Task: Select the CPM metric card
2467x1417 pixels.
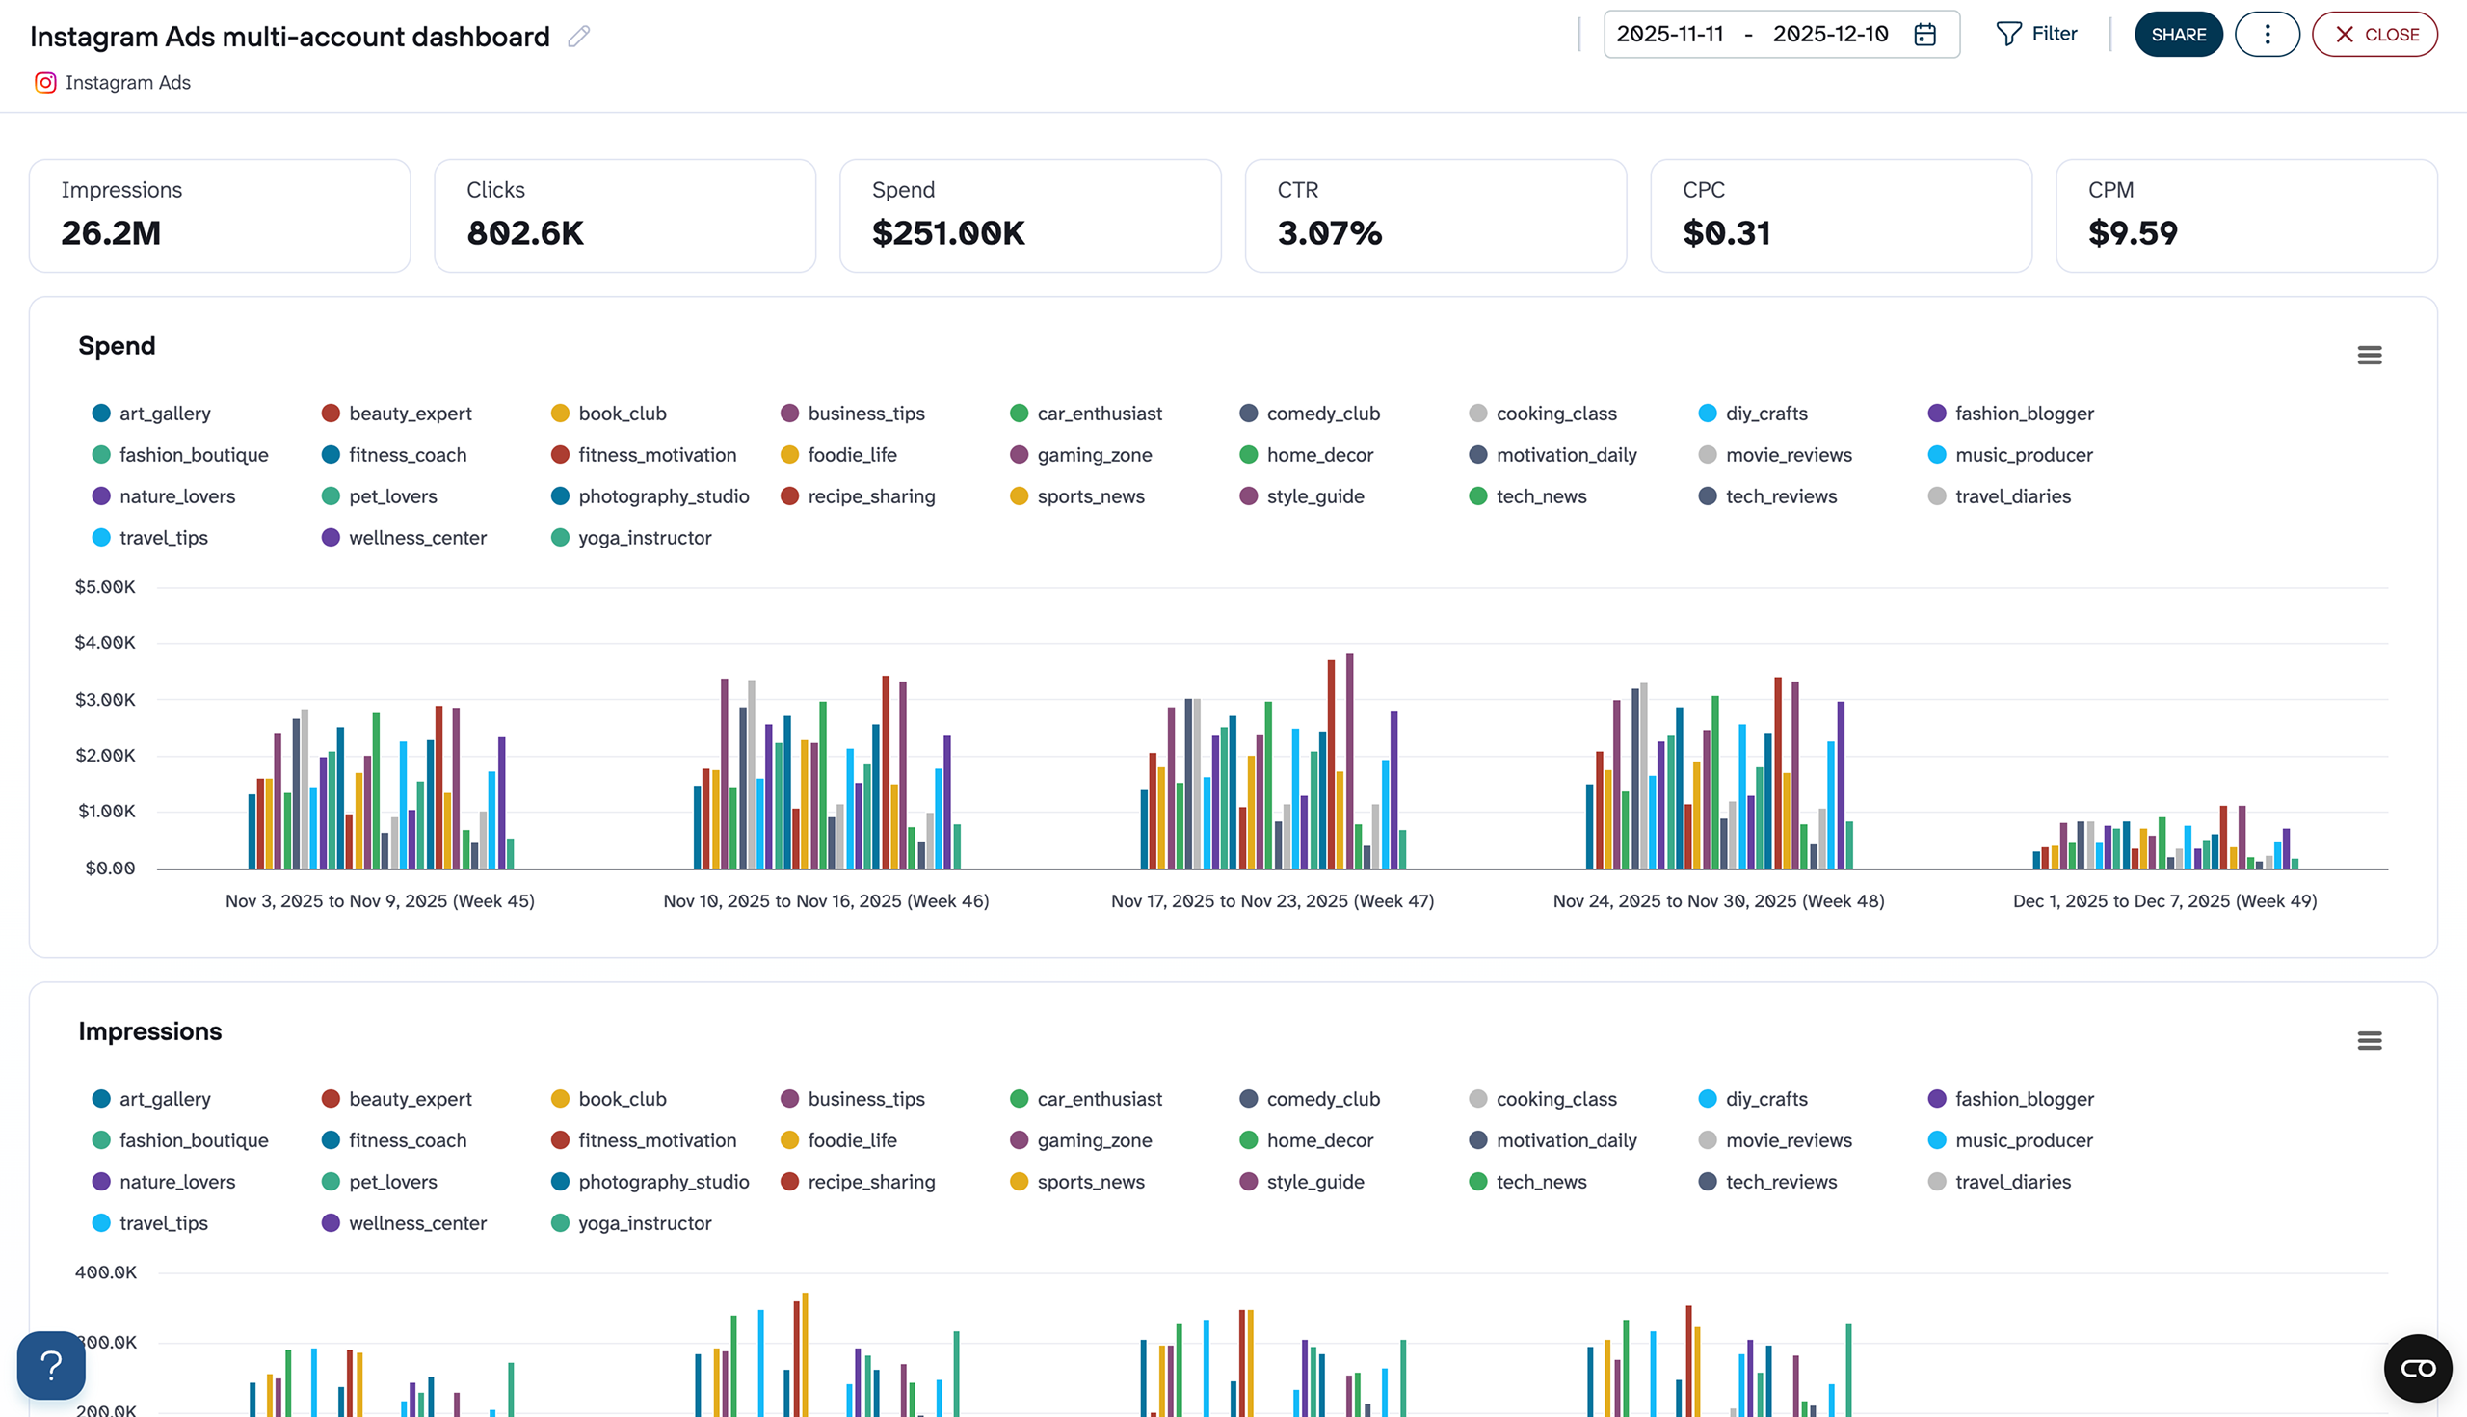Action: coord(2247,214)
